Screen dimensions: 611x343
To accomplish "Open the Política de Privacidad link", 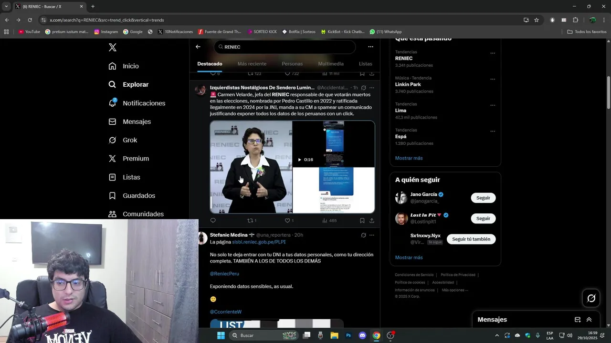I will click(458, 275).
